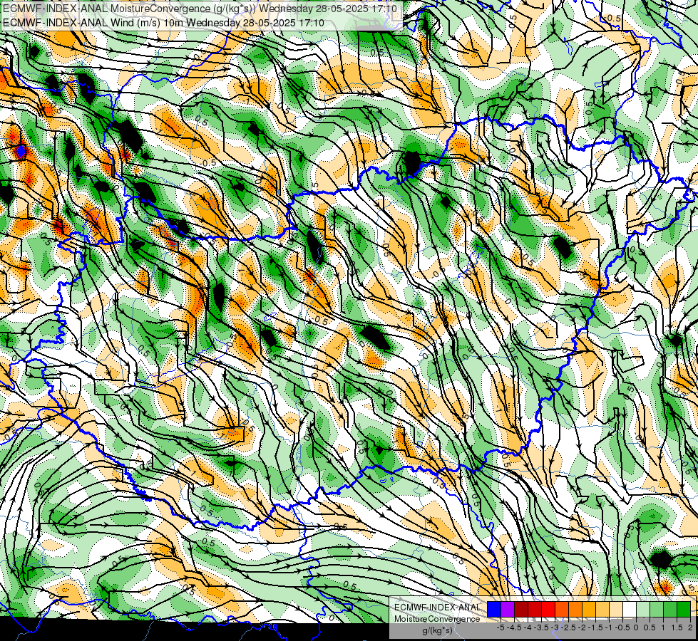Click the white legend swatch
This screenshot has width=698, height=641.
tap(630, 609)
